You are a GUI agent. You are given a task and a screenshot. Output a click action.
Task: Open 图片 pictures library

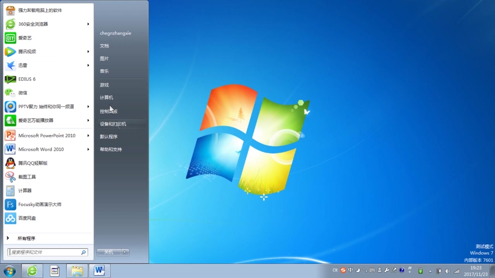(104, 59)
